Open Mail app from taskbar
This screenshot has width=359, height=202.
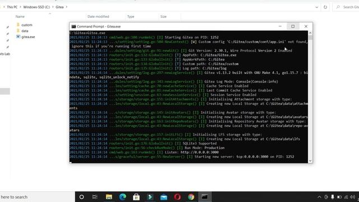click(164, 197)
